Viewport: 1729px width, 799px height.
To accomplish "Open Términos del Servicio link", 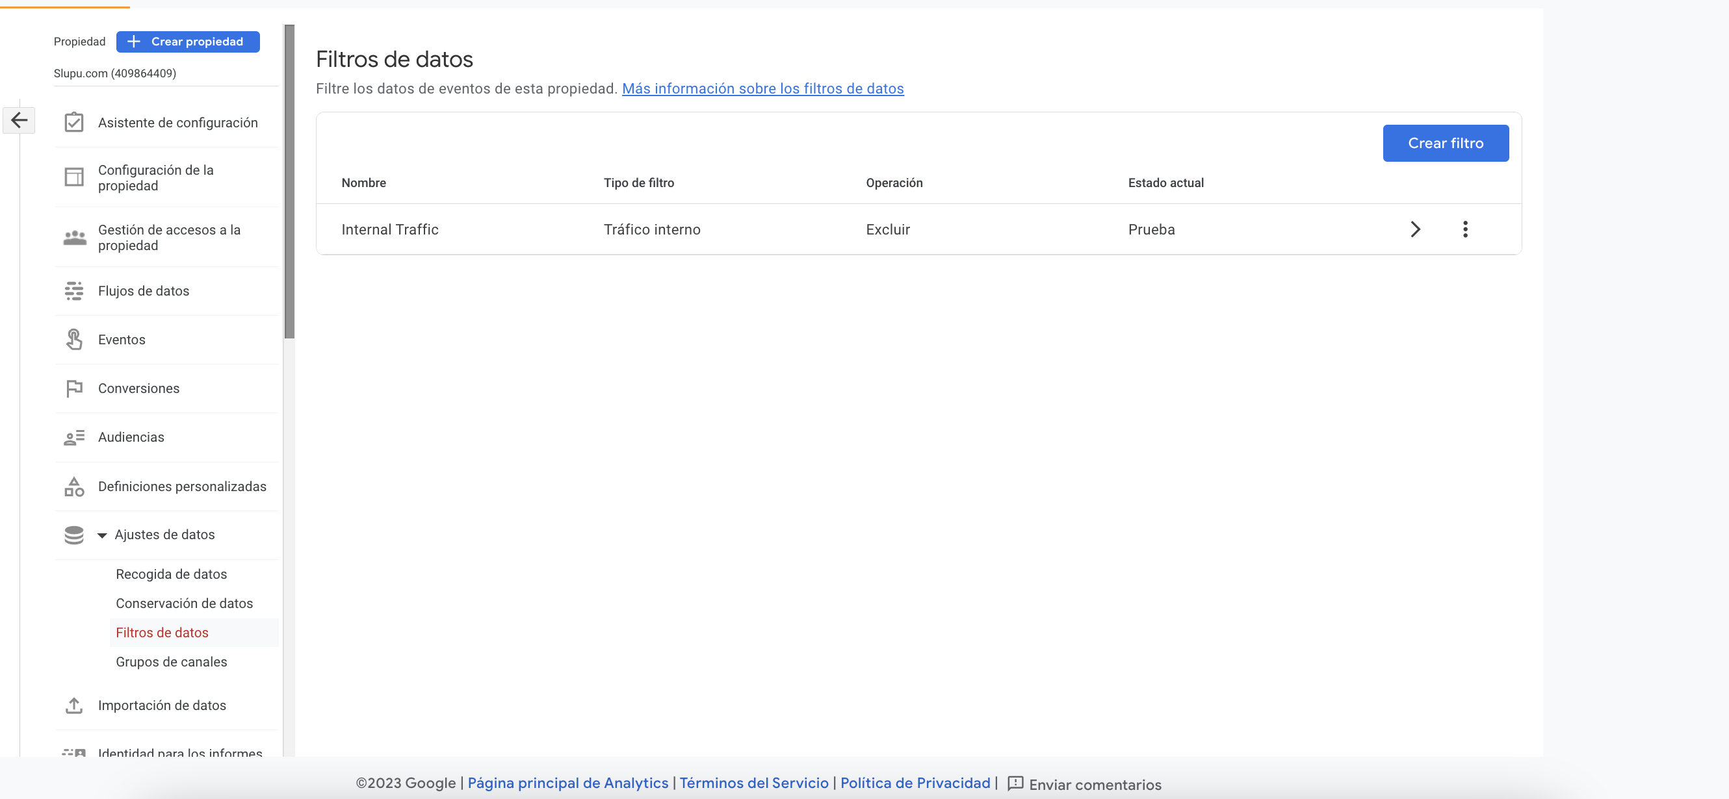I will 754,783.
